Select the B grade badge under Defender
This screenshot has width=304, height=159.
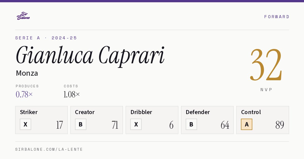coord(191,124)
